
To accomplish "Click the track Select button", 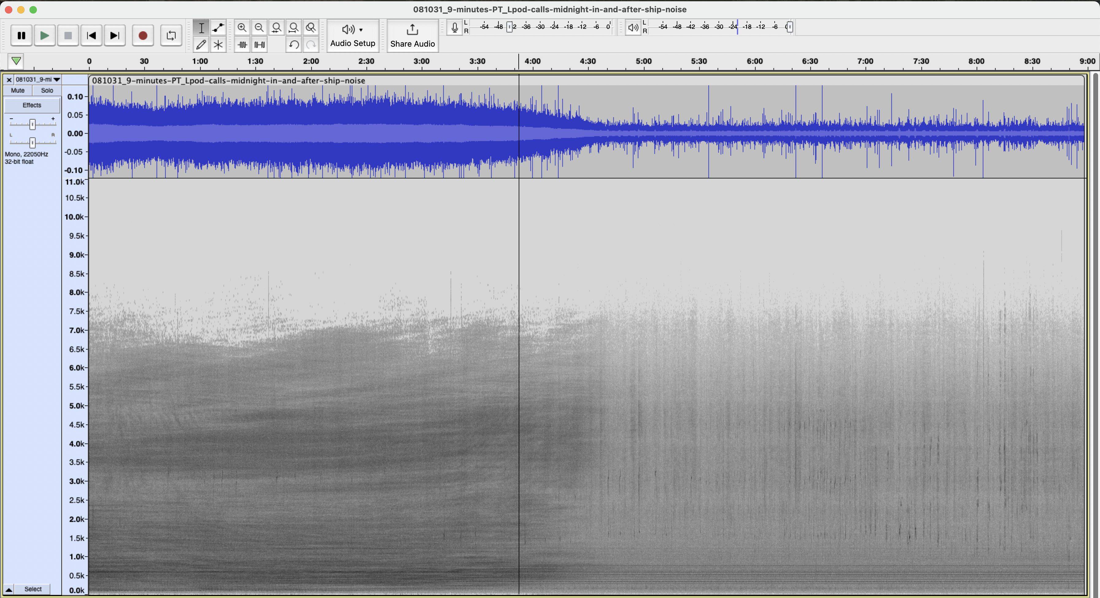I will (x=33, y=589).
